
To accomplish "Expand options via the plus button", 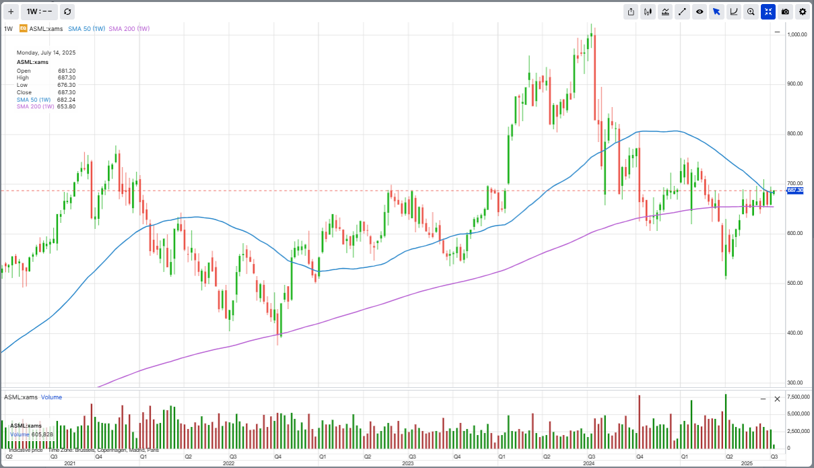I will 10,11.
